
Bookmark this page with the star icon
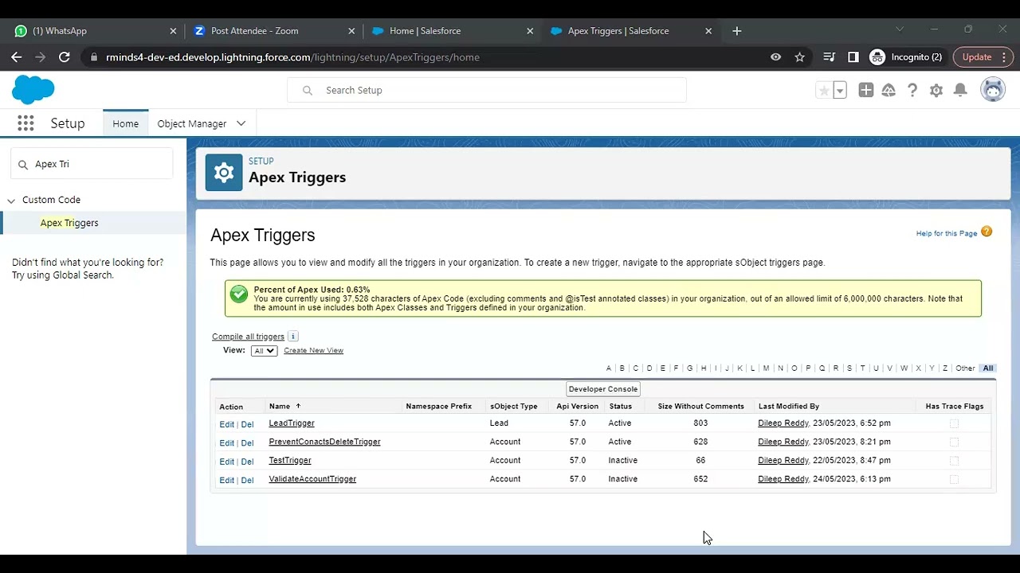click(800, 57)
